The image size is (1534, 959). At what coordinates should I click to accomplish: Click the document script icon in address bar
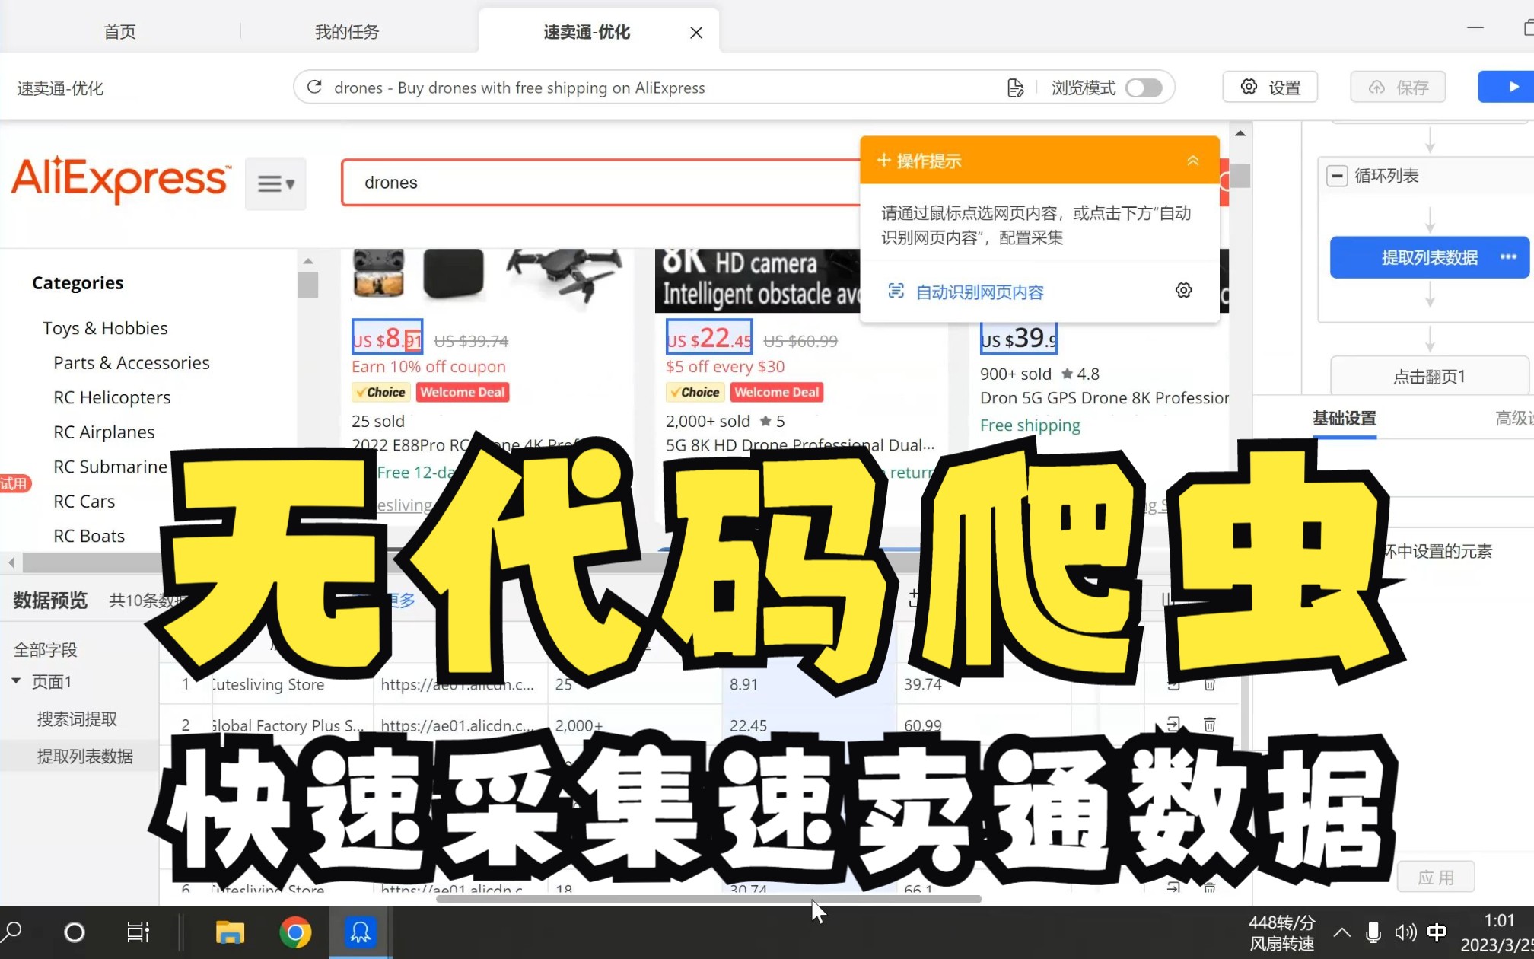pos(1015,88)
